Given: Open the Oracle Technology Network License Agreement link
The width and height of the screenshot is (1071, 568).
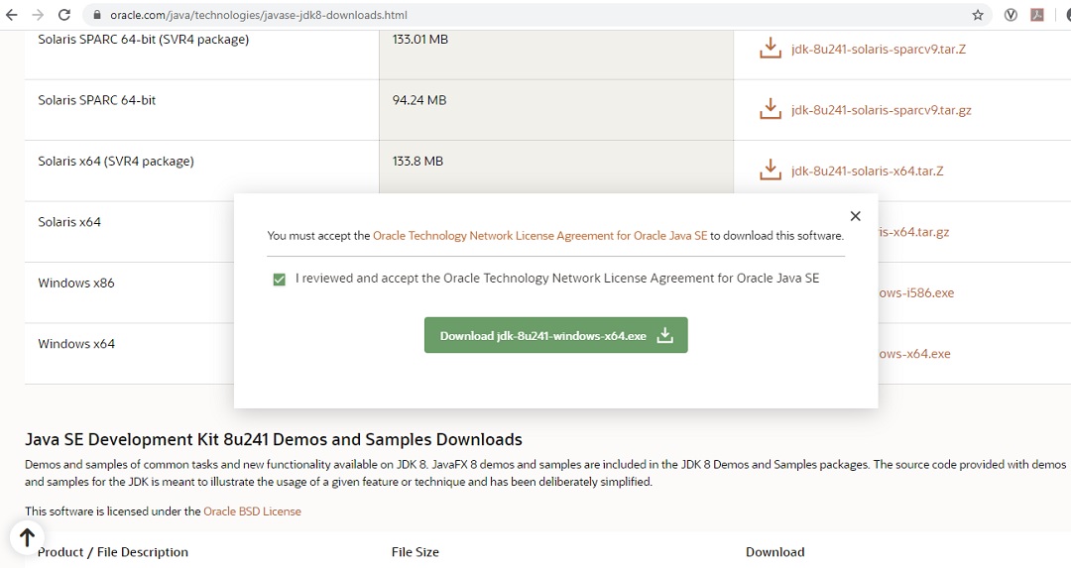Looking at the screenshot, I should 539,236.
